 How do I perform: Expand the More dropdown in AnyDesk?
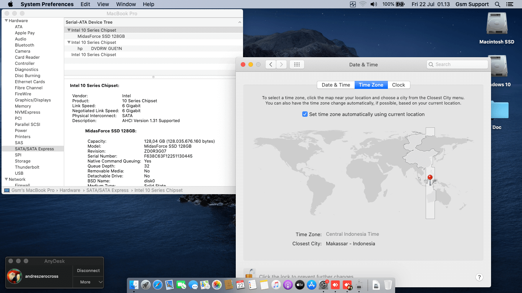click(x=88, y=282)
